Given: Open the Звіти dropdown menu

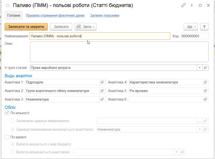Looking at the screenshot, I should pyautogui.click(x=85, y=27).
